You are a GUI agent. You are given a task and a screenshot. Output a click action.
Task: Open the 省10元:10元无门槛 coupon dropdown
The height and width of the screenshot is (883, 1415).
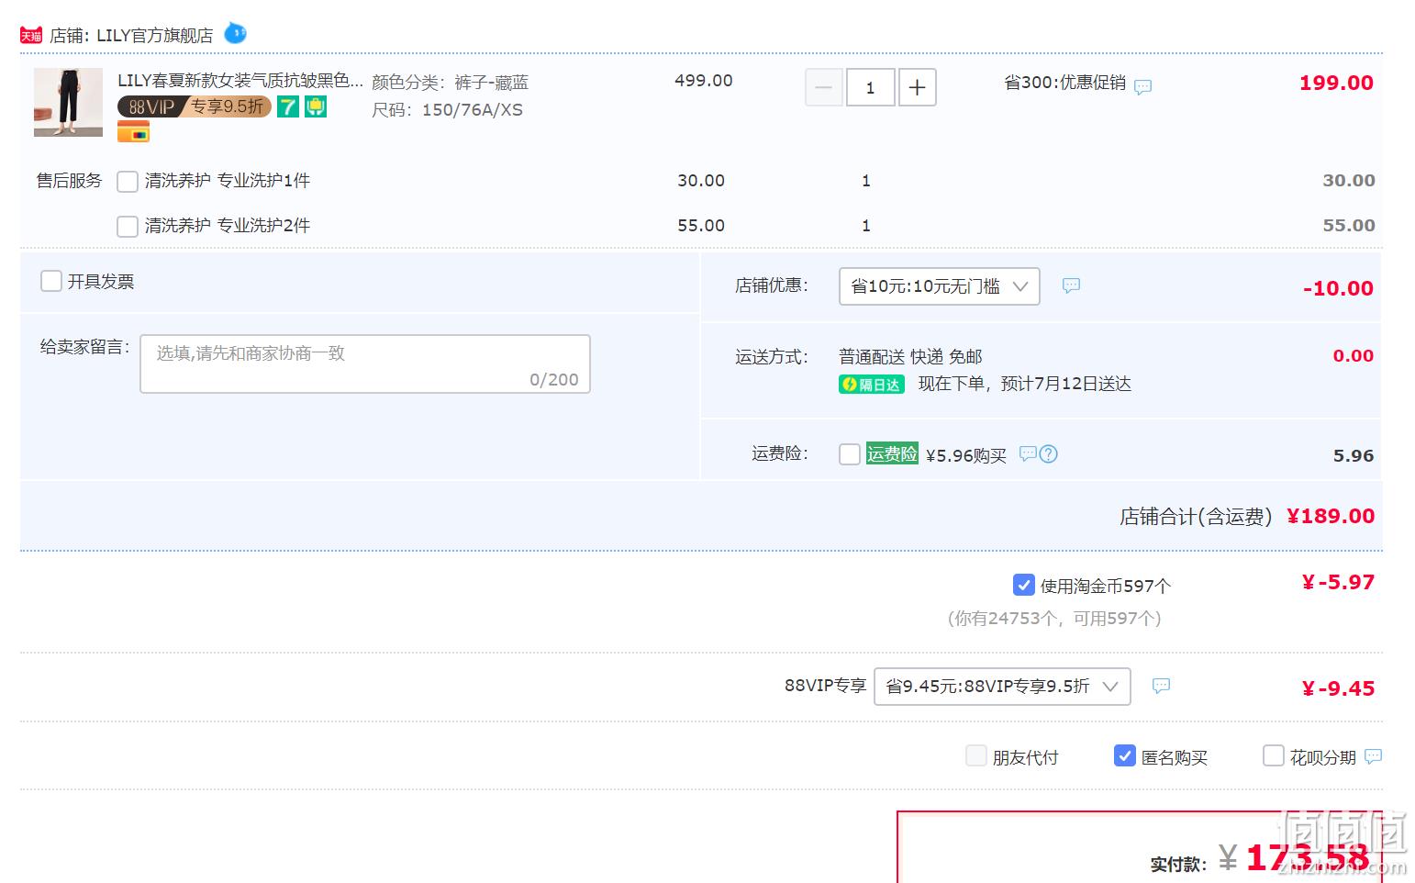940,286
